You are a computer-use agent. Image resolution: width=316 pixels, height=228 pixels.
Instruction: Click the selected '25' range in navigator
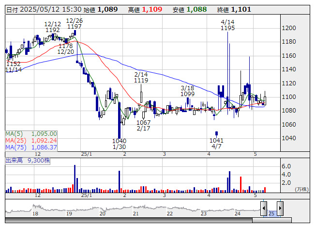tap(272, 213)
